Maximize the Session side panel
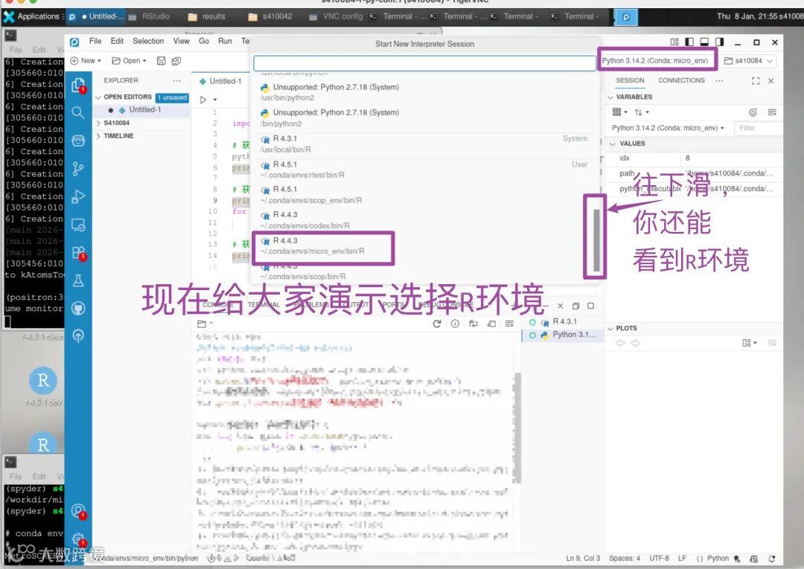The height and width of the screenshot is (569, 804). click(756, 81)
